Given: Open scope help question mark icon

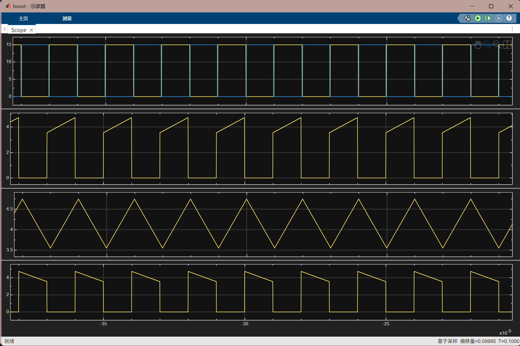Looking at the screenshot, I should click(x=509, y=18).
